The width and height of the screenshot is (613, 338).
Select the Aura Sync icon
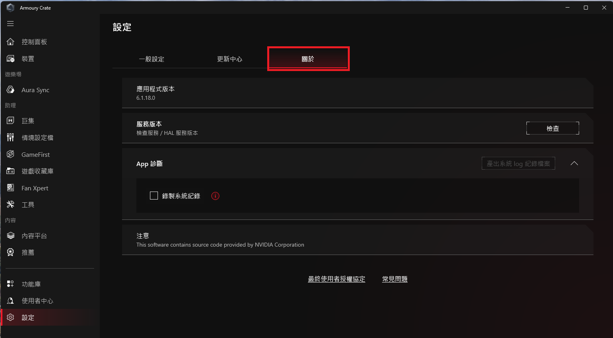pos(10,90)
